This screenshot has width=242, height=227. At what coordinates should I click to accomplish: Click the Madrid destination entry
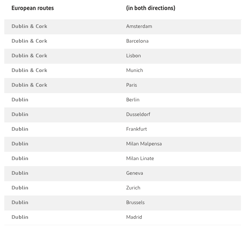click(134, 217)
